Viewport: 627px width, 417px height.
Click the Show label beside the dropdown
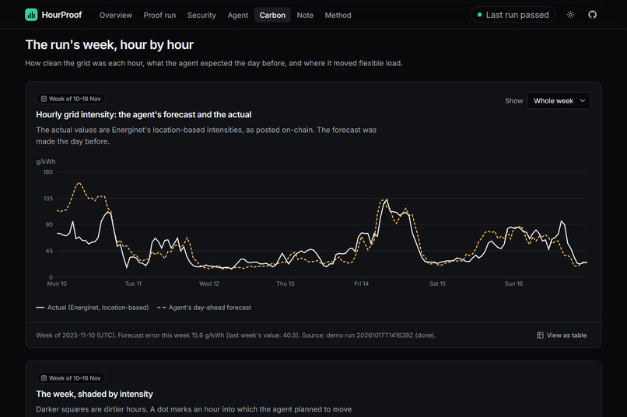click(514, 101)
